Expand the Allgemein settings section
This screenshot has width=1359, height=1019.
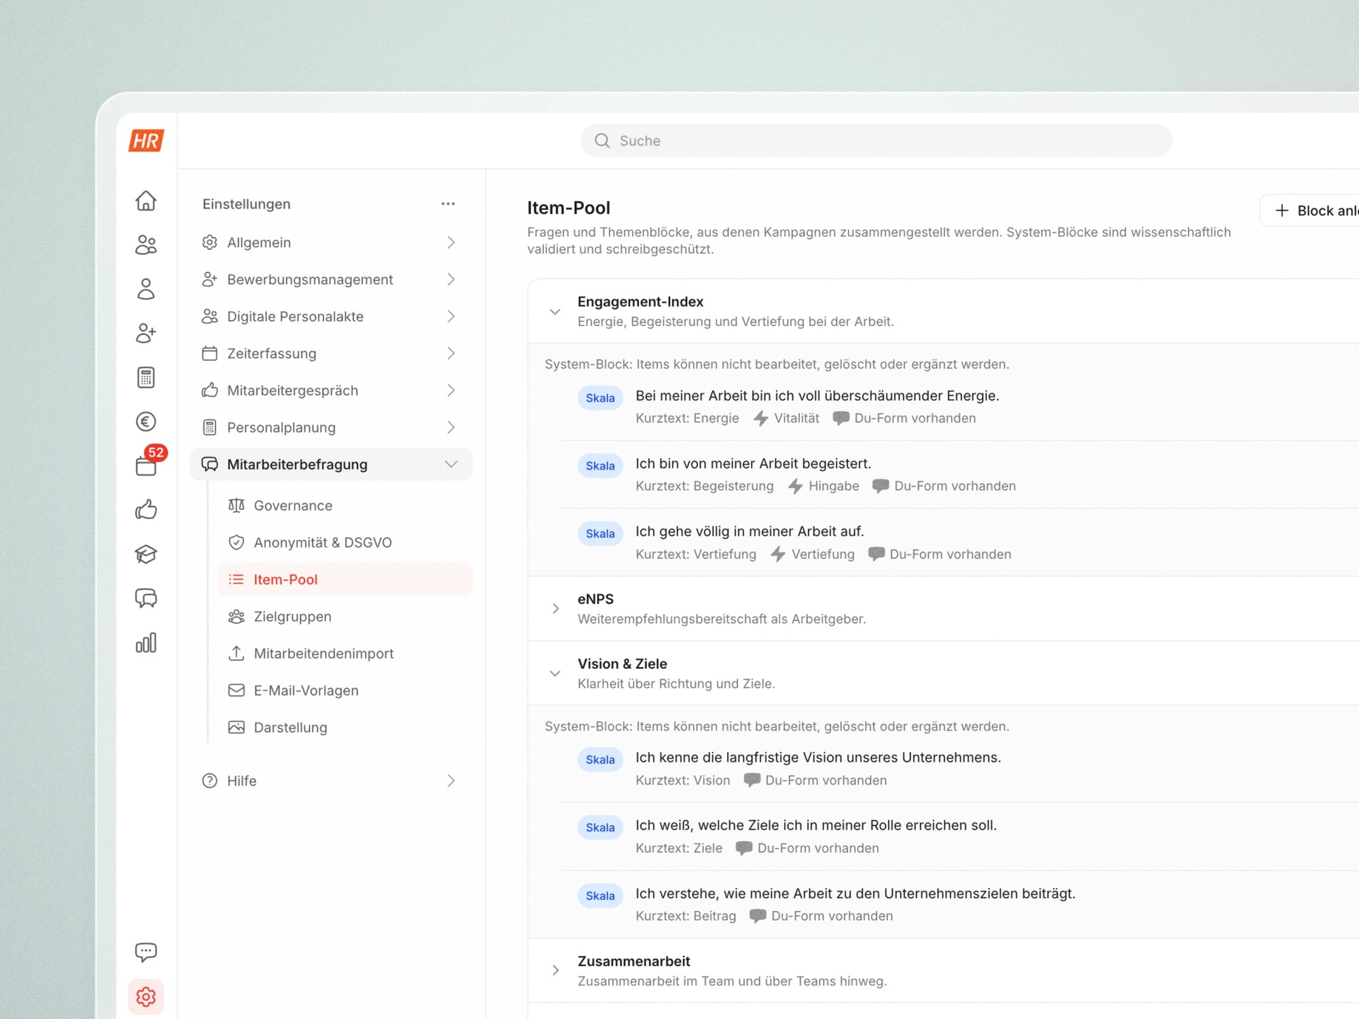[x=331, y=243]
